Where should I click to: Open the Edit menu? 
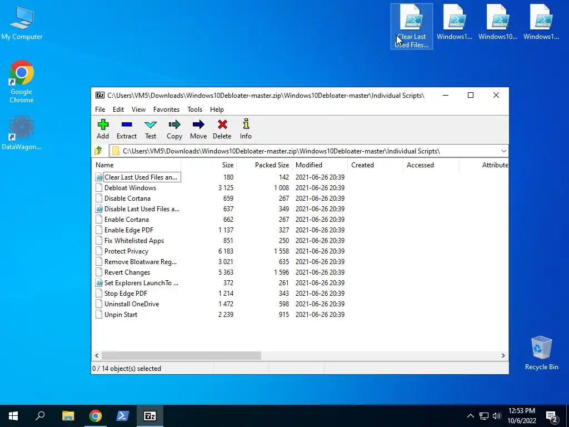[x=118, y=110]
